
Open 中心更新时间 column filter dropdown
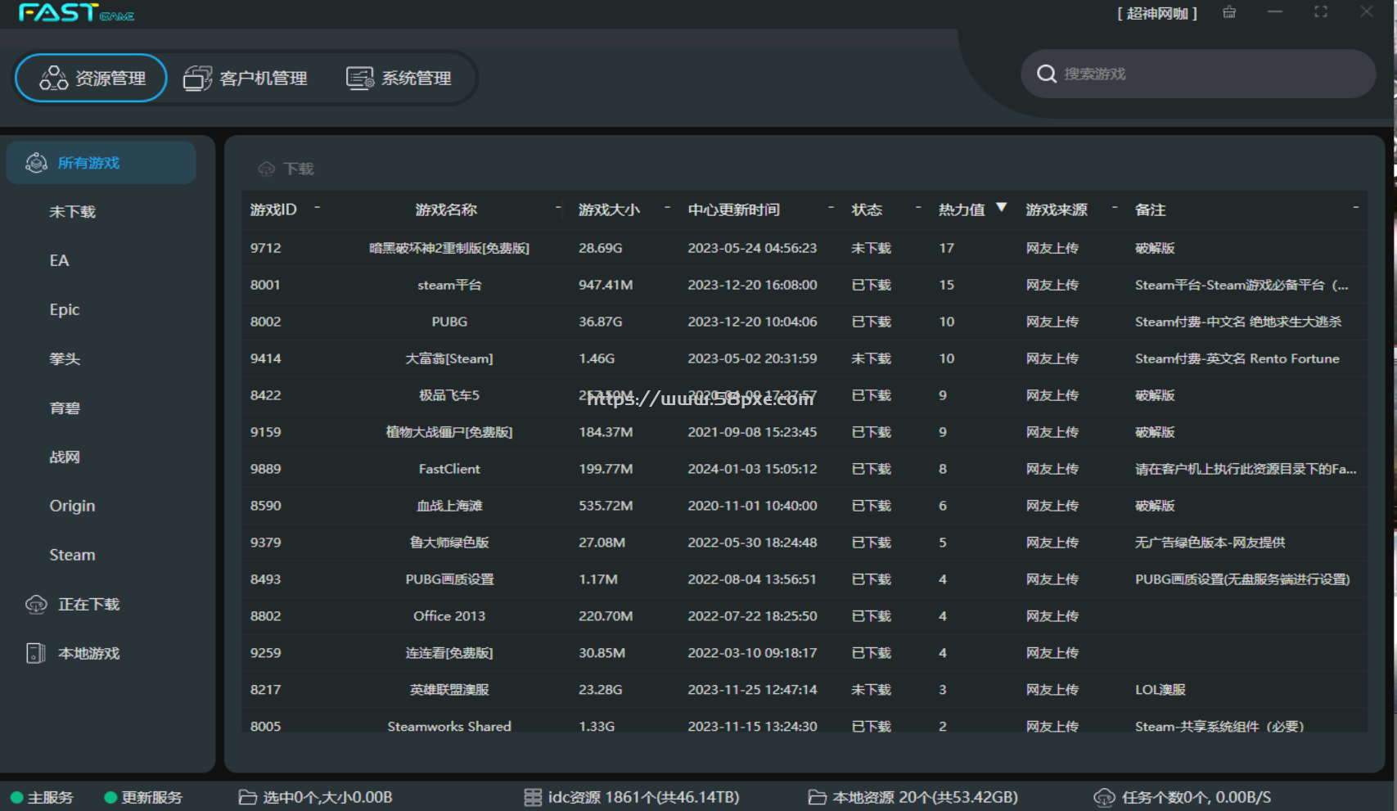coord(831,208)
